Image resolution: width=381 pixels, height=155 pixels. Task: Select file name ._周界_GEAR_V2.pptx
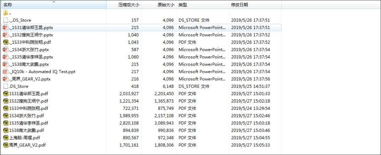point(31,79)
